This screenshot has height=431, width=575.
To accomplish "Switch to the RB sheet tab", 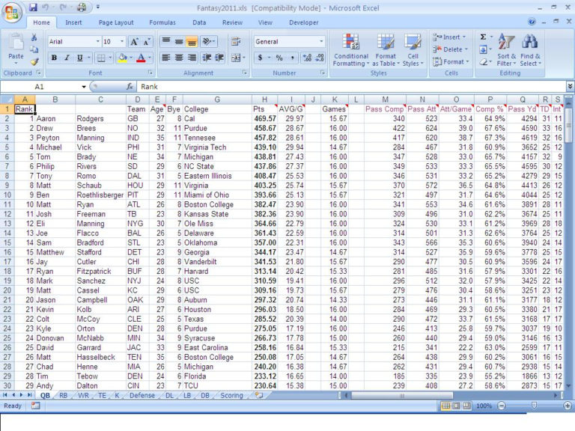I will click(x=63, y=395).
